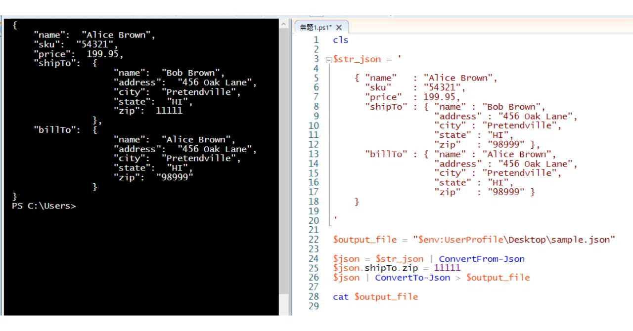This screenshot has width=633, height=331.
Task: Click the 11111 value on editor line 25
Action: coord(447,268)
